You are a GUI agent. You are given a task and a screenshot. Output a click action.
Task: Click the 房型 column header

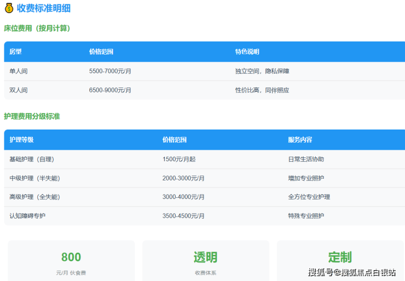pyautogui.click(x=15, y=52)
